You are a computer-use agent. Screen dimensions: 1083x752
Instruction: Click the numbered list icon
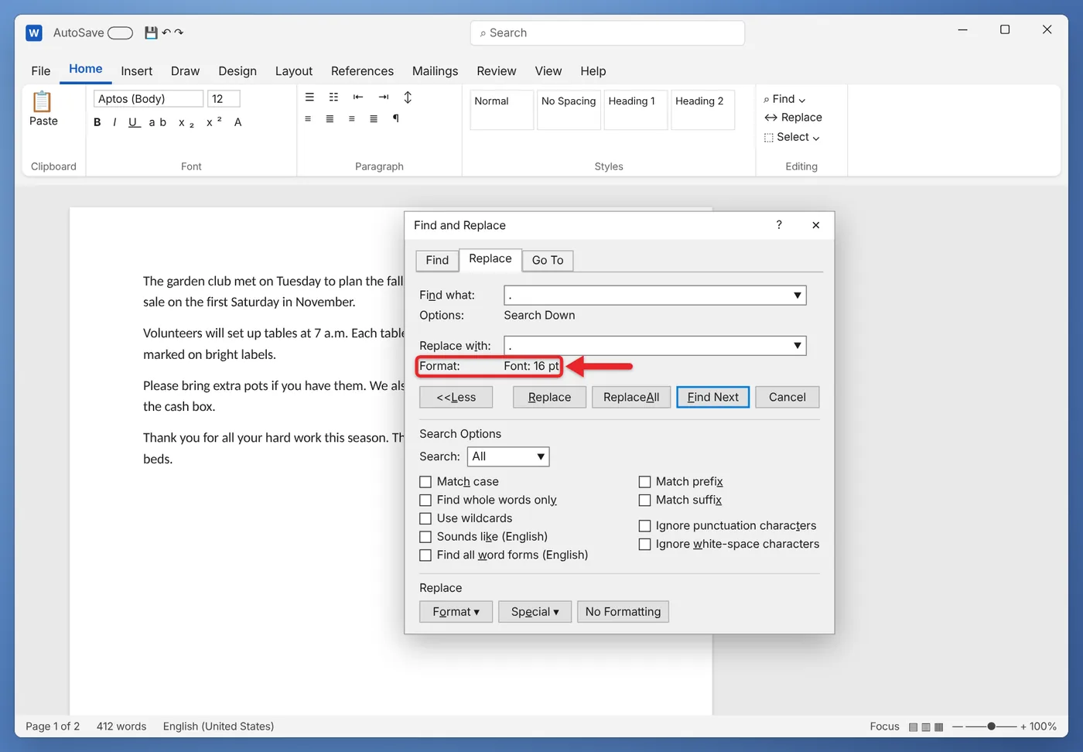click(333, 97)
